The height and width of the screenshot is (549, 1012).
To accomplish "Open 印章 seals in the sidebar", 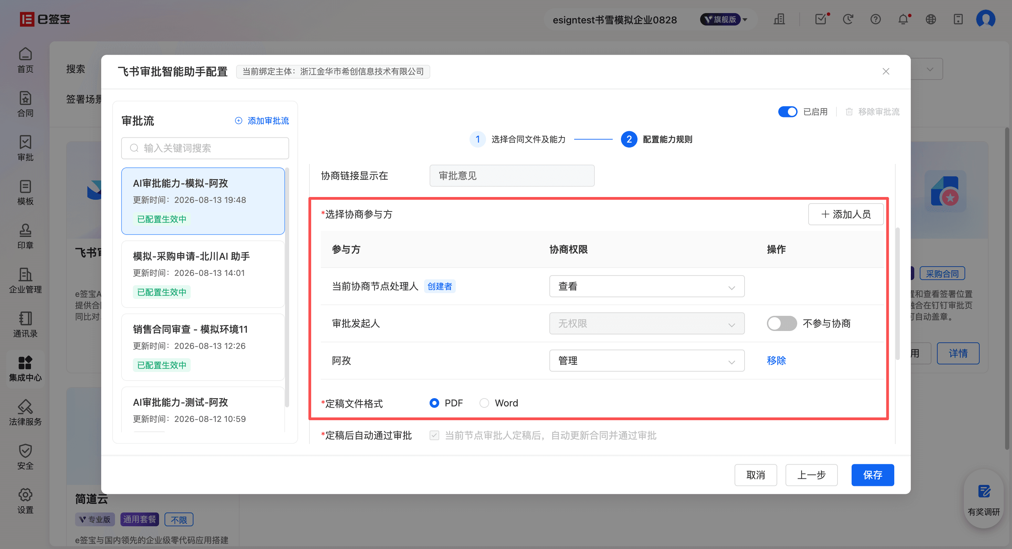I will click(x=25, y=236).
